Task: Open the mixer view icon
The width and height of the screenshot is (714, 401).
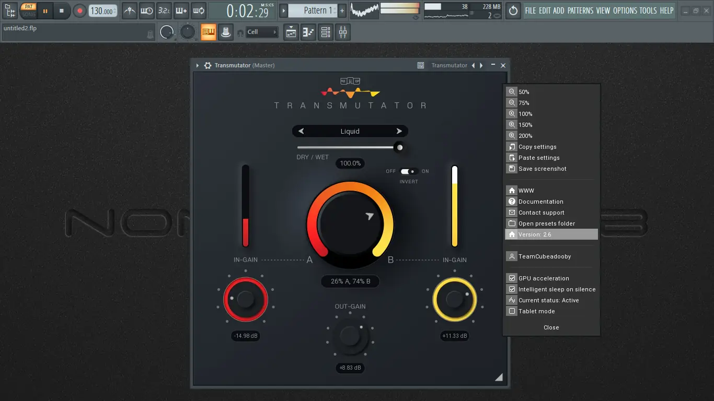Action: pyautogui.click(x=343, y=32)
